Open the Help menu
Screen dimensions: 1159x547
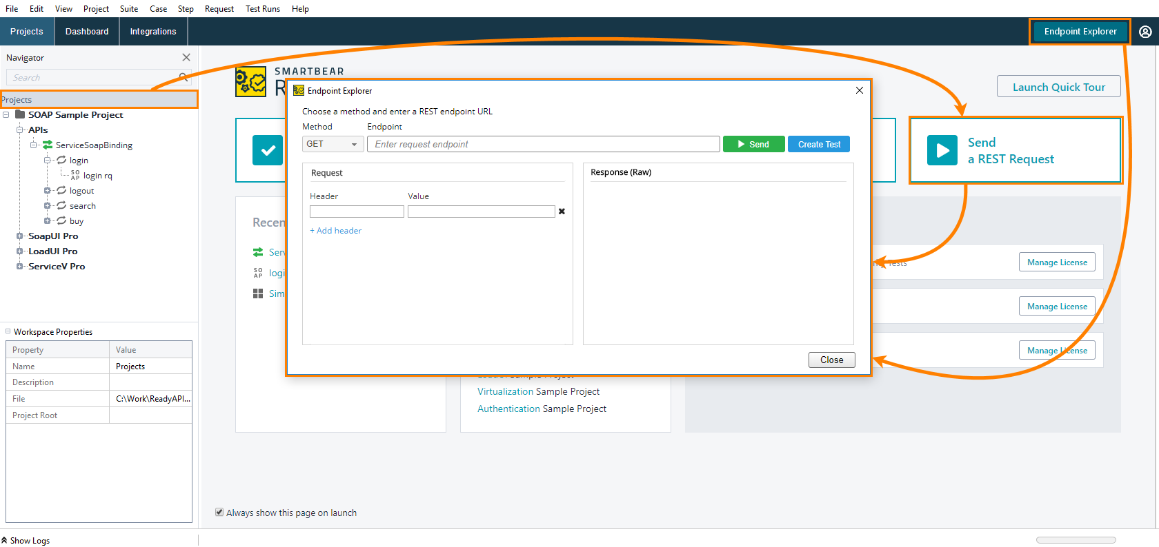coord(300,9)
